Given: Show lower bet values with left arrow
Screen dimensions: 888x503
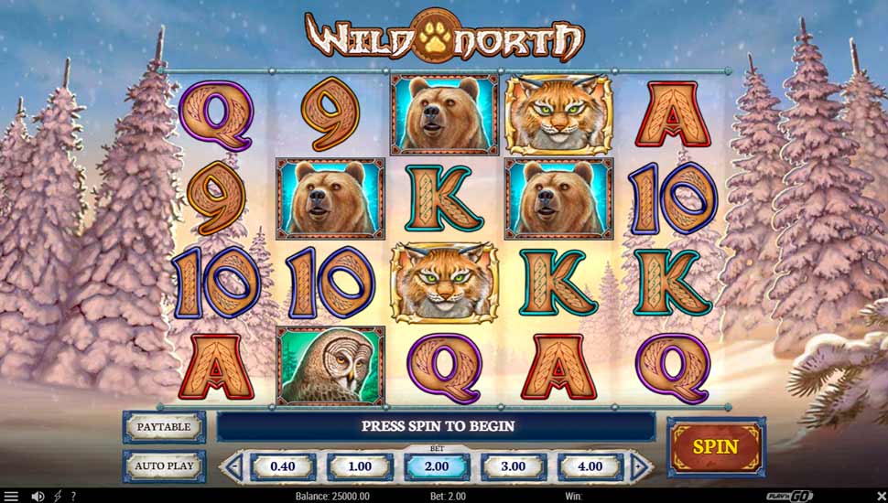Looking at the screenshot, I should [x=233, y=466].
